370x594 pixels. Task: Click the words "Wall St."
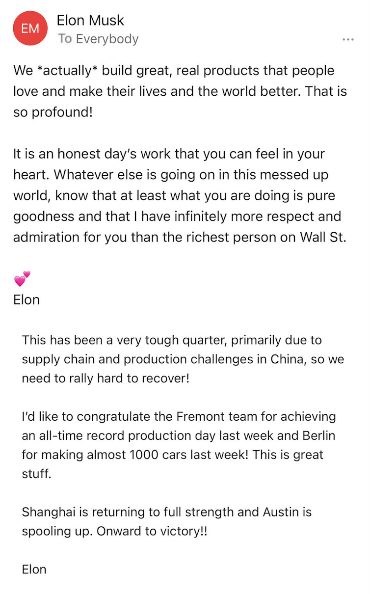pos(323,237)
